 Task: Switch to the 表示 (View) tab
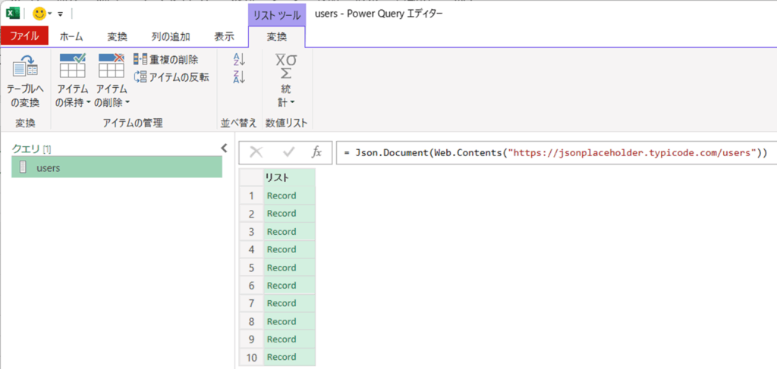tap(224, 36)
